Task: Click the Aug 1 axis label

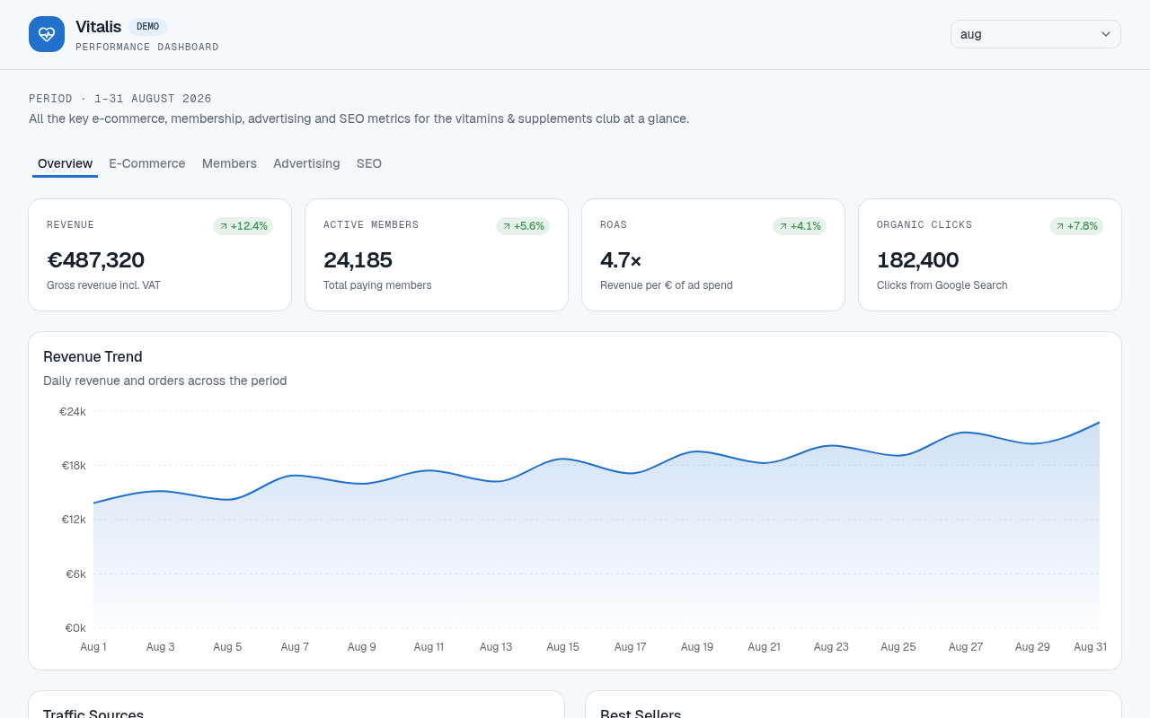Action: click(93, 646)
